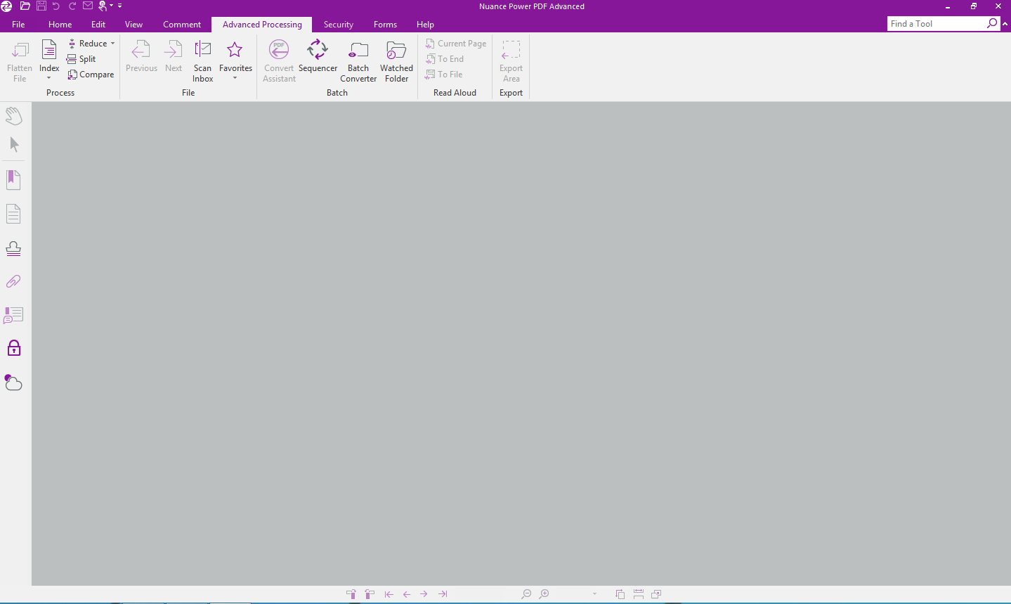Click the Previous file button
Image resolution: width=1011 pixels, height=604 pixels.
[x=141, y=58]
